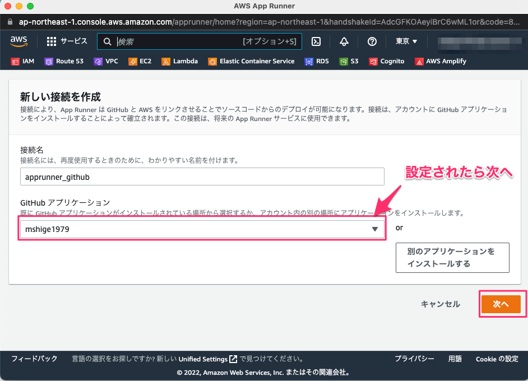The width and height of the screenshot is (528, 381).
Task: Focus the AWS search box
Action: pos(200,41)
